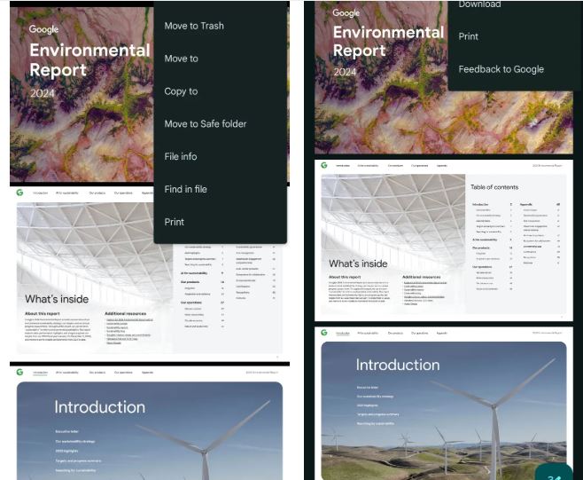Click Copy to in the context menu
583x480 pixels.
click(182, 91)
